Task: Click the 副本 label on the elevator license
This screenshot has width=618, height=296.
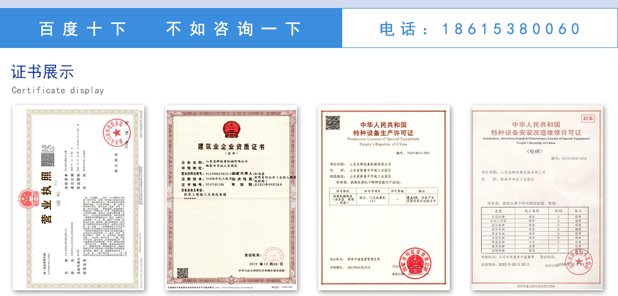Action: (588, 118)
